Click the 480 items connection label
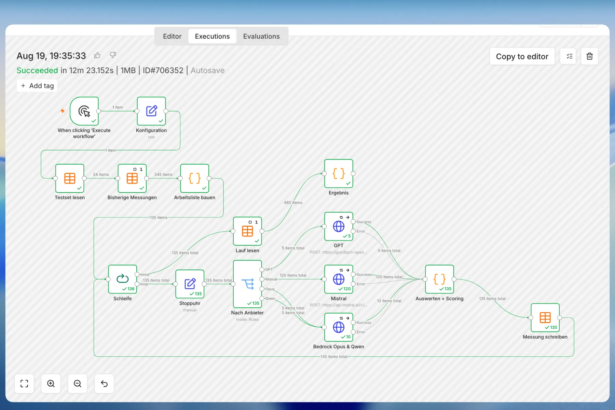This screenshot has width=615, height=410. click(293, 203)
